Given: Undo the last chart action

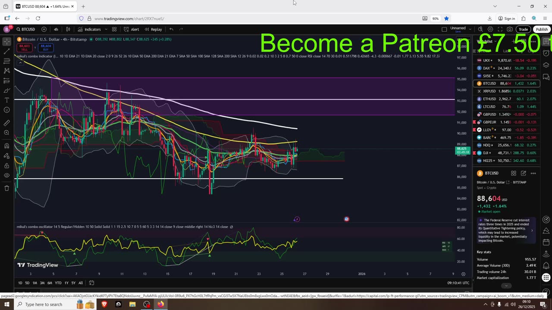Looking at the screenshot, I should click(171, 29).
